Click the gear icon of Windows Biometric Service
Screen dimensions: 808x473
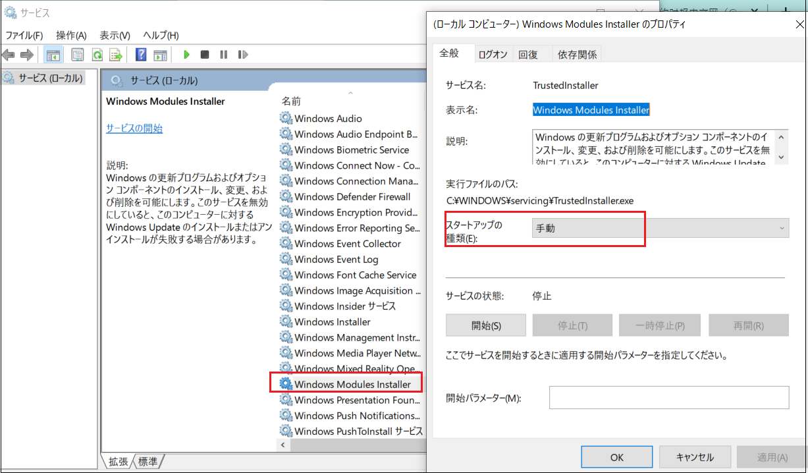pyautogui.click(x=286, y=150)
